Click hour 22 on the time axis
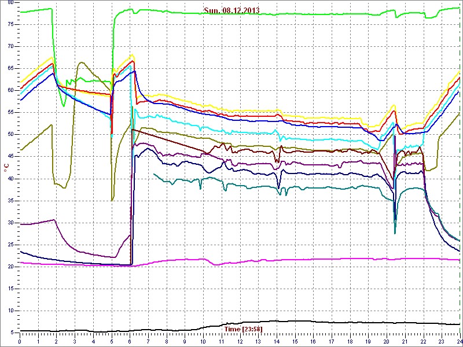This screenshot has height=347, width=463. coord(424,341)
